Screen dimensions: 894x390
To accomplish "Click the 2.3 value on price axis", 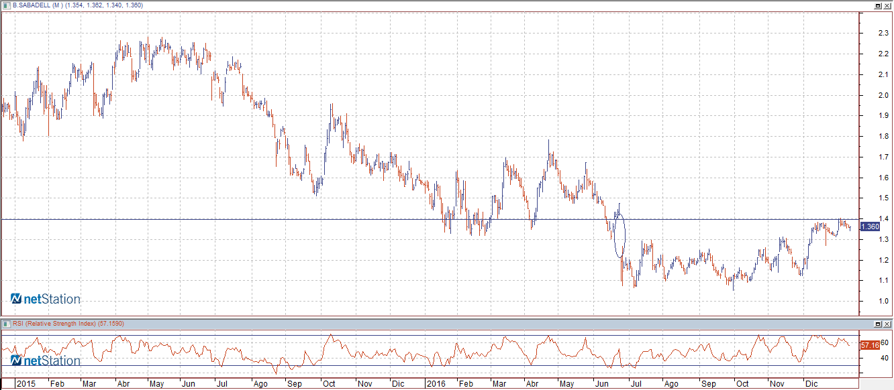I will 884,33.
